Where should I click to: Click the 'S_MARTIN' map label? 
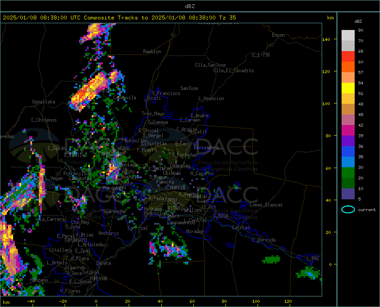pos(175,188)
